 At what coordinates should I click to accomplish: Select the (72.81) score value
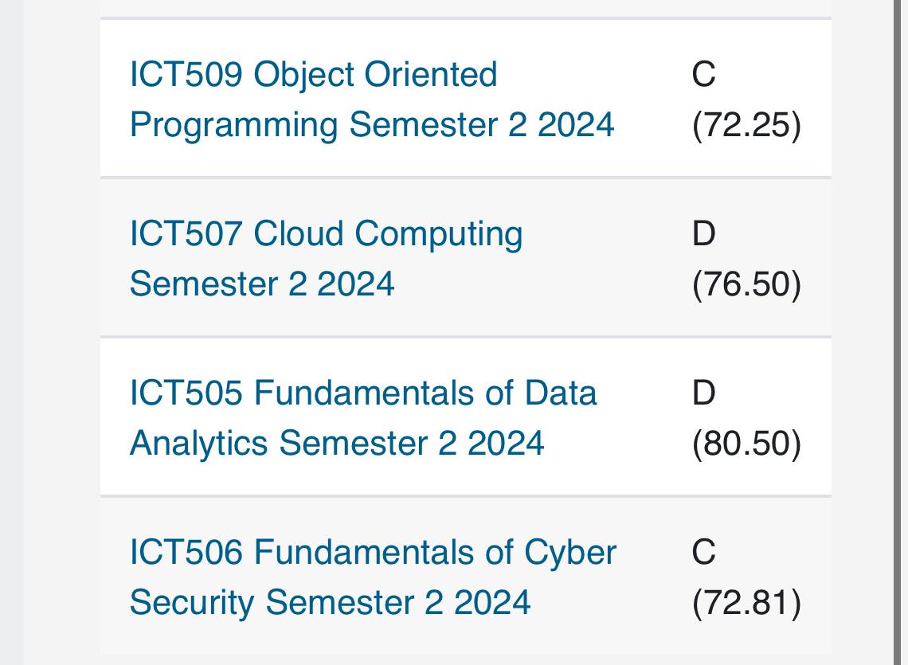(x=746, y=602)
